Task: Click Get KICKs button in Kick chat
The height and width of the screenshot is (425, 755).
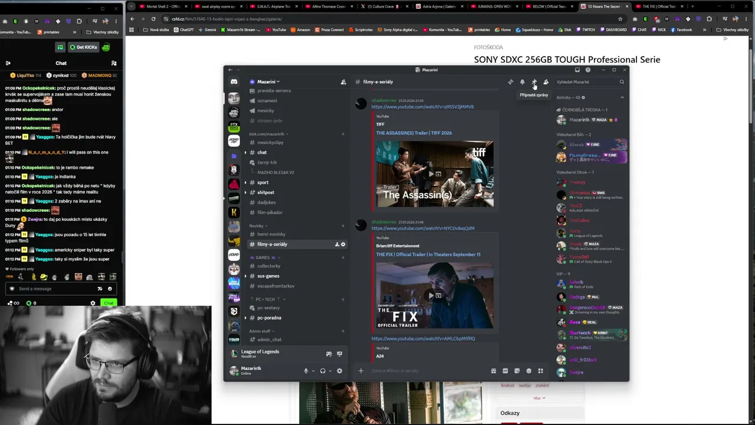Action: pyautogui.click(x=83, y=47)
